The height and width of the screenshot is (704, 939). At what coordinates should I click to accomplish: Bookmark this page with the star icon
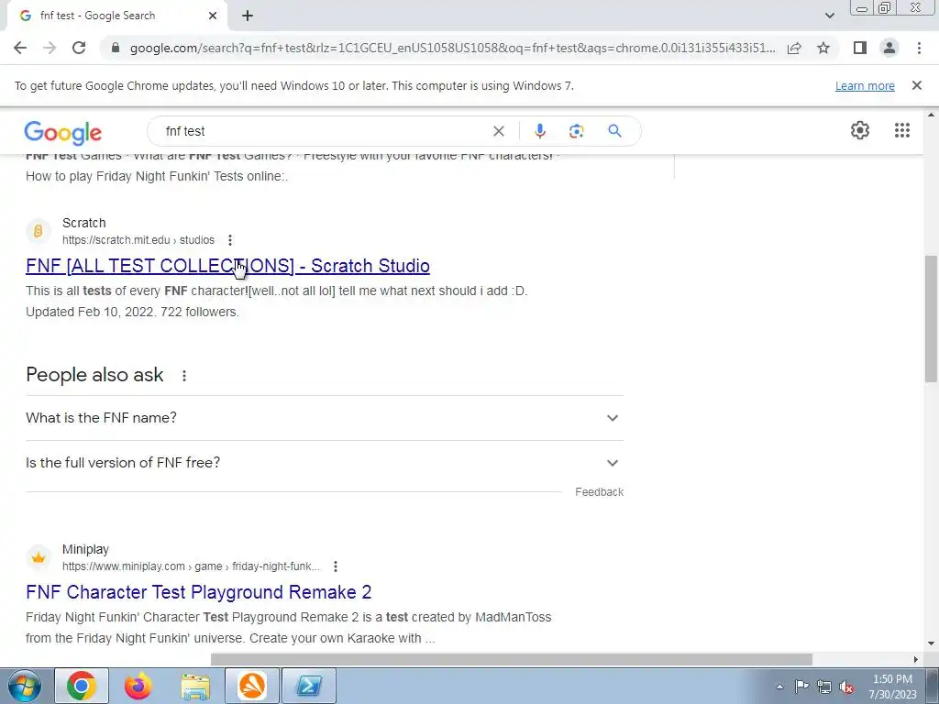[x=823, y=48]
